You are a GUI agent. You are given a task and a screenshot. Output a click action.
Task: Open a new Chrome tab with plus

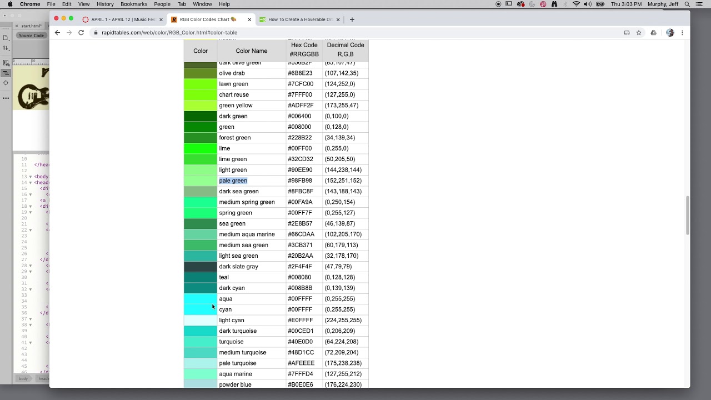pos(352,19)
